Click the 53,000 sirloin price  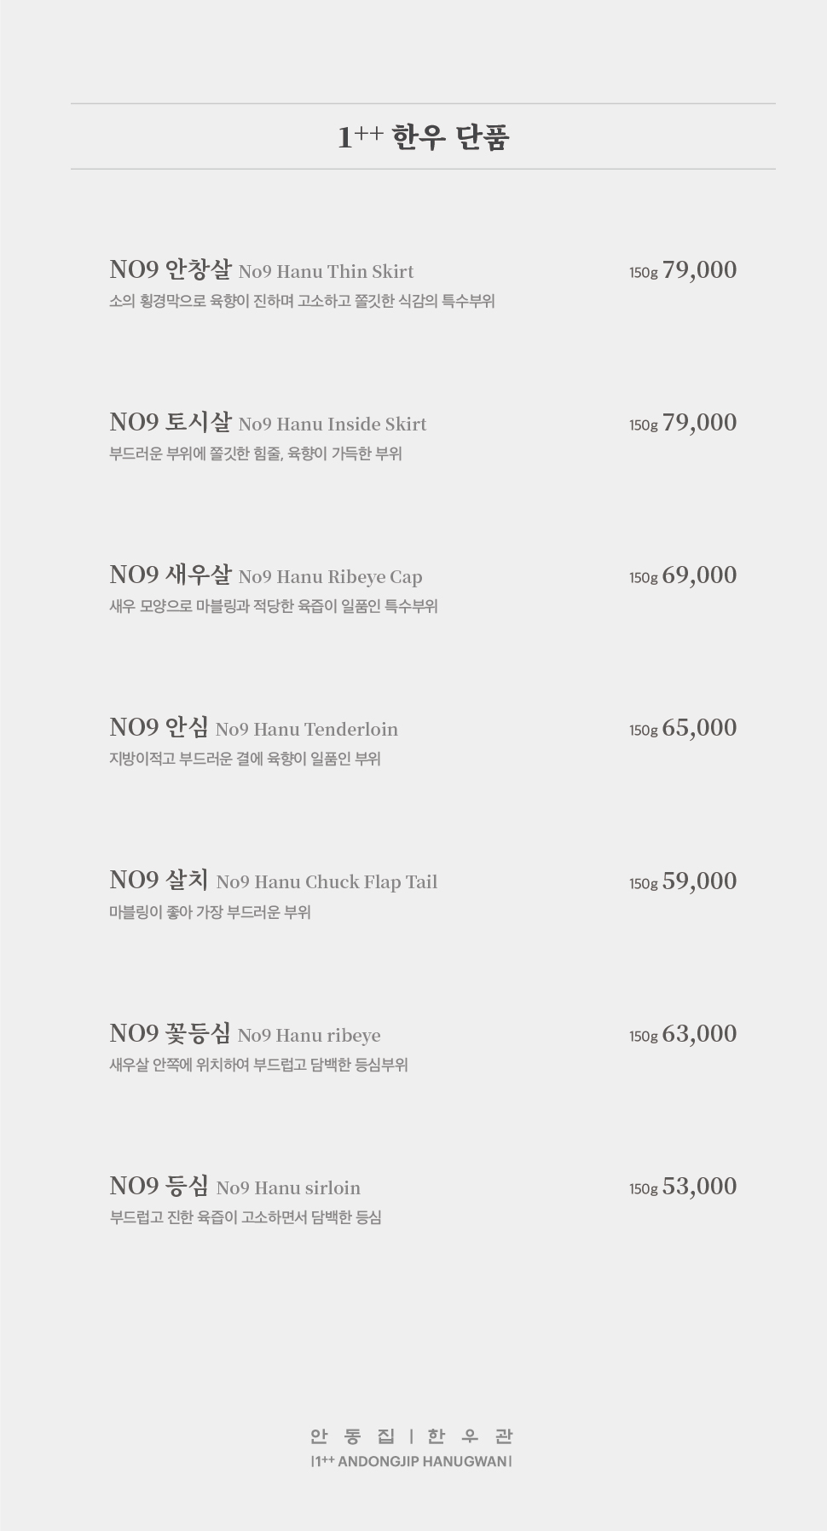coord(699,1187)
